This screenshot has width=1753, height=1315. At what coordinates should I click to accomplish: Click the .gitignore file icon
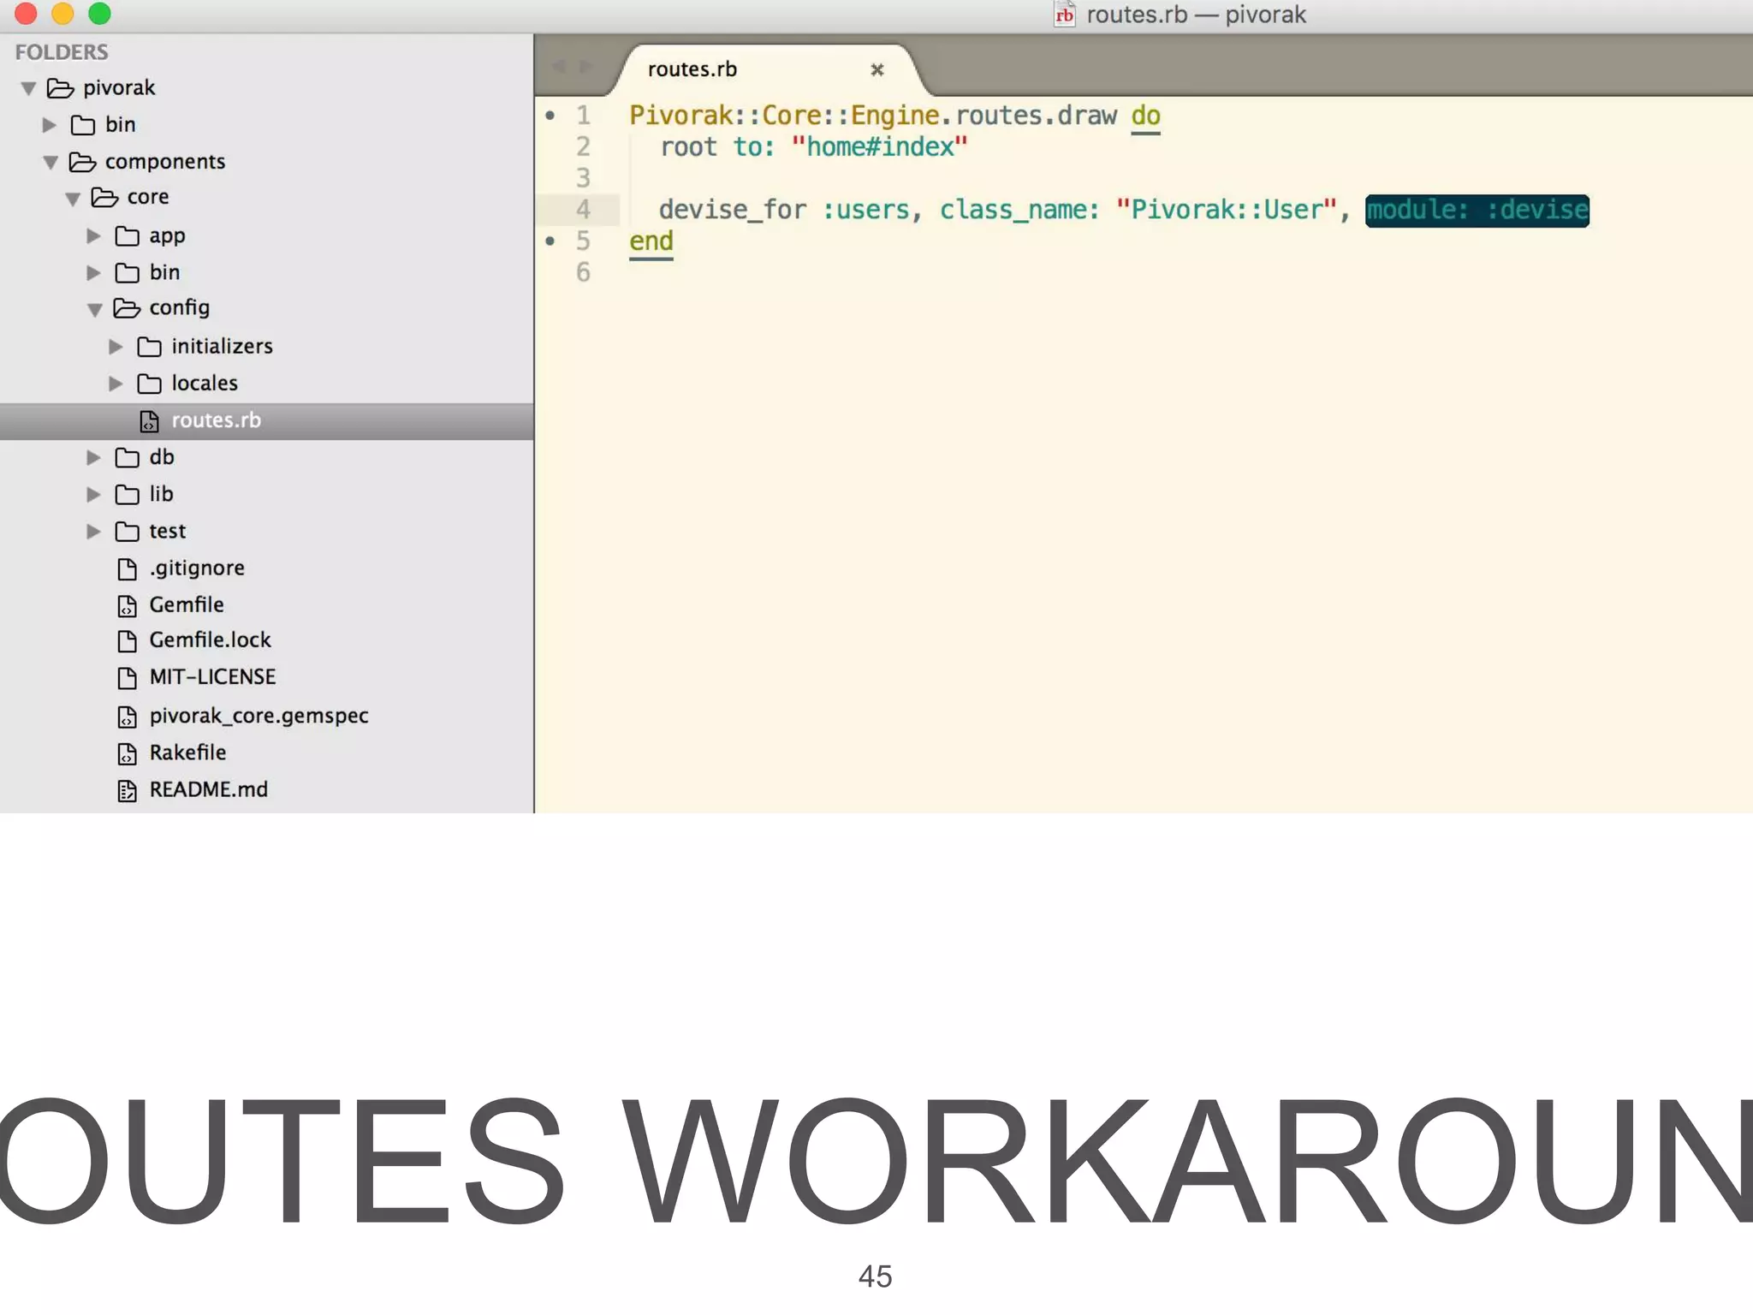click(127, 568)
